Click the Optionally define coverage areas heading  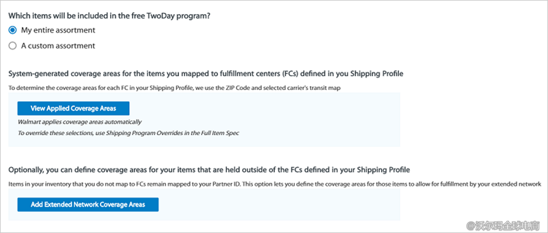[209, 170]
